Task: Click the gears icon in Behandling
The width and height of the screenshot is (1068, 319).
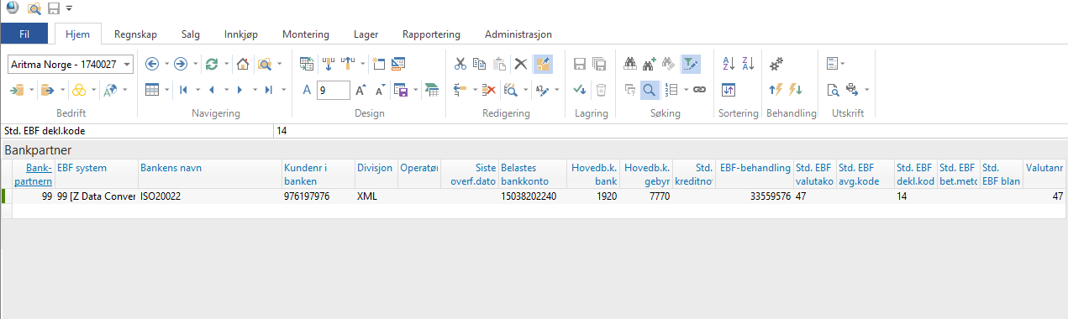Action: (x=777, y=64)
